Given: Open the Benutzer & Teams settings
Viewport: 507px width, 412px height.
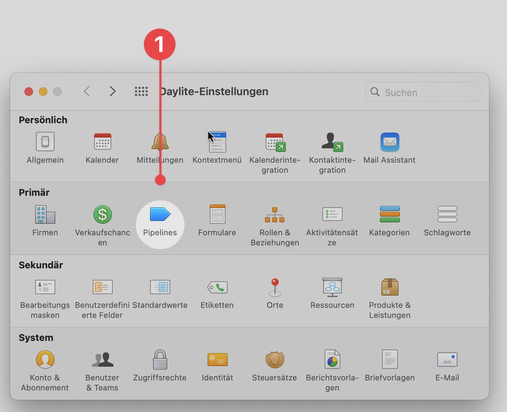Looking at the screenshot, I should (x=102, y=365).
